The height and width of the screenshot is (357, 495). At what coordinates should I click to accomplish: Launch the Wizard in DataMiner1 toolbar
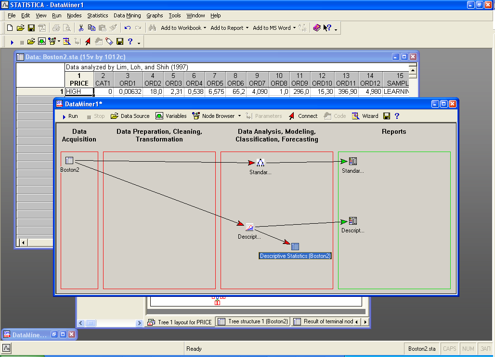point(365,116)
